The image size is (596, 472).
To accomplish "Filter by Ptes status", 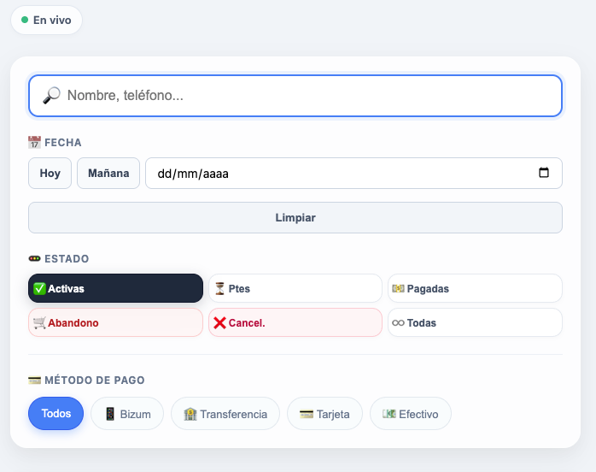I will tap(295, 288).
